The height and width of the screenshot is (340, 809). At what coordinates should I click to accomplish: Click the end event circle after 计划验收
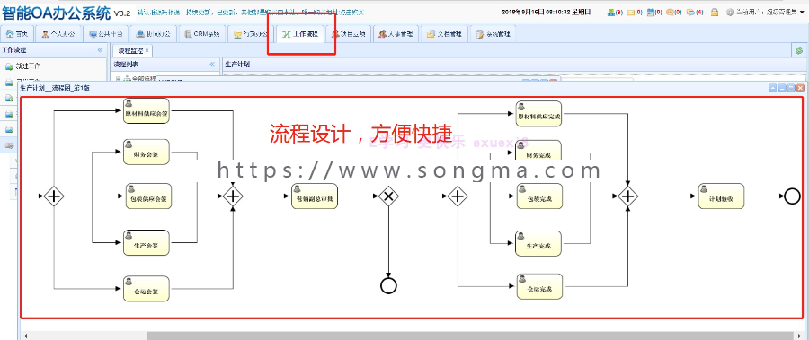point(792,196)
